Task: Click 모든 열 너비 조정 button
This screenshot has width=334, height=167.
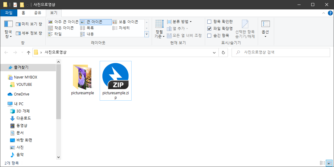Action: pyautogui.click(x=184, y=35)
